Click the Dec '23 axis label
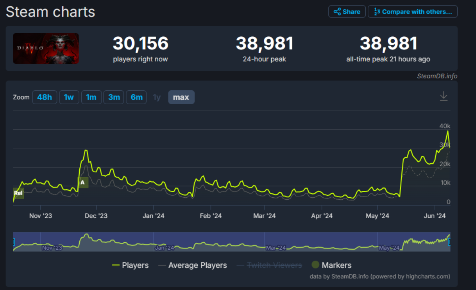The width and height of the screenshot is (476, 290). pyautogui.click(x=96, y=216)
